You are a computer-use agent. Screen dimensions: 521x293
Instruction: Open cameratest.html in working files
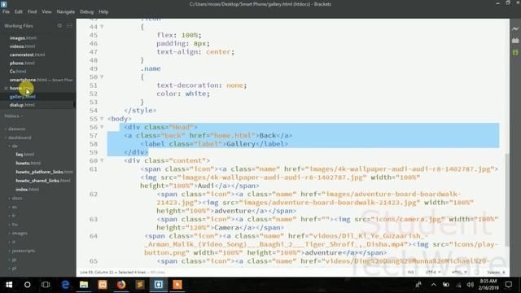pyautogui.click(x=27, y=55)
